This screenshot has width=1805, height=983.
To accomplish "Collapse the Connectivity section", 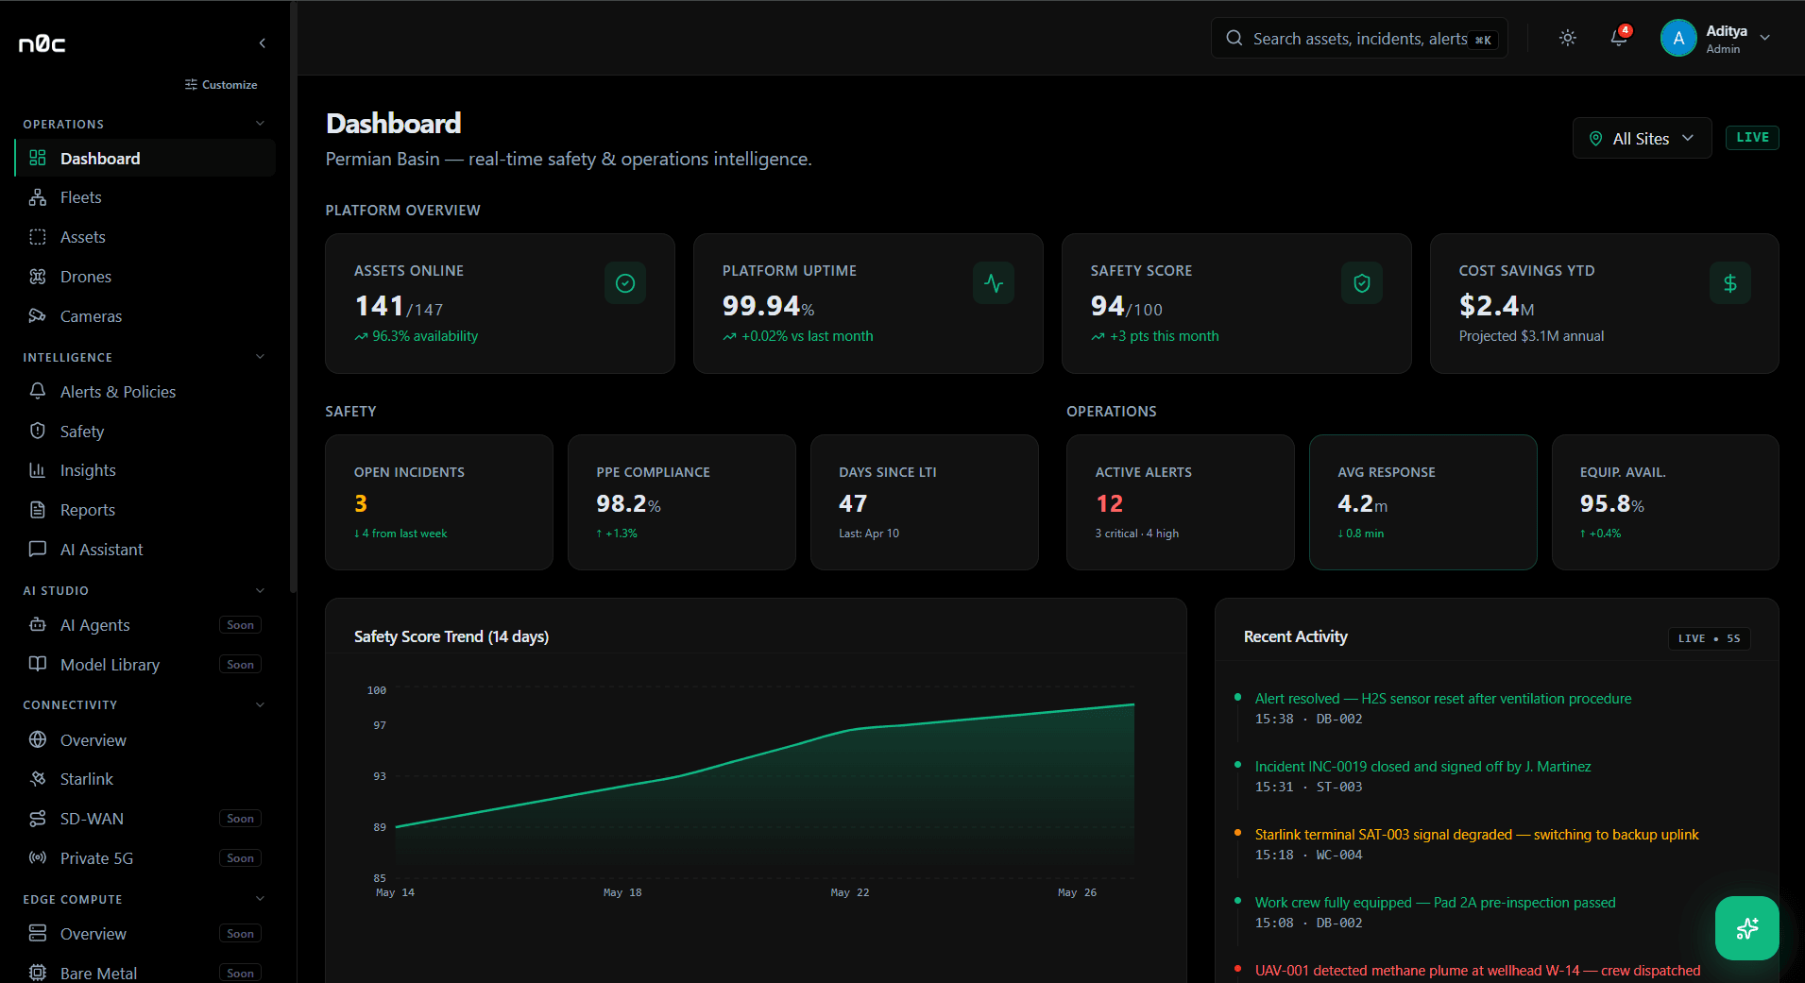I will [x=260, y=704].
